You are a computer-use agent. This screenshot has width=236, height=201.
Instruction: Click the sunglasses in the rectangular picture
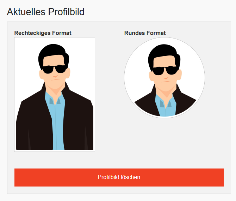click(54, 69)
